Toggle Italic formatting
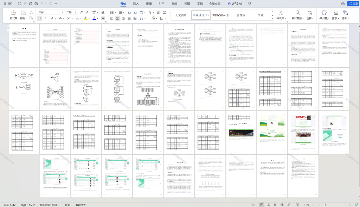The height and width of the screenshot is (207, 360). pos(45,18)
